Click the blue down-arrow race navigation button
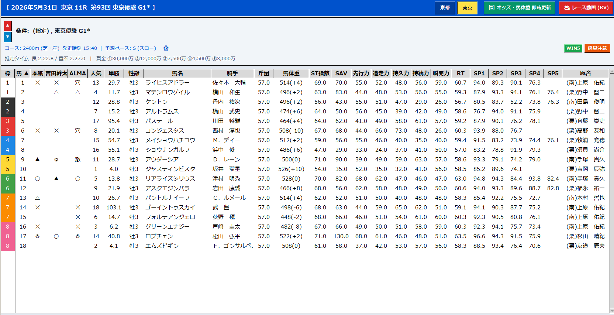The height and width of the screenshot is (315, 614). 8,37
